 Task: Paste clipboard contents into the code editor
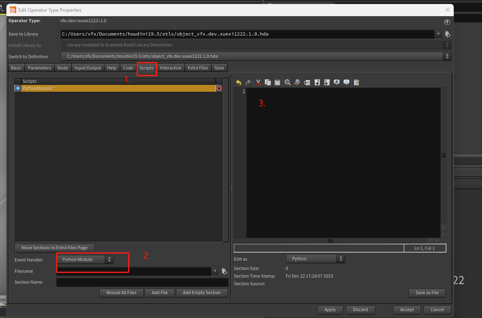(277, 82)
